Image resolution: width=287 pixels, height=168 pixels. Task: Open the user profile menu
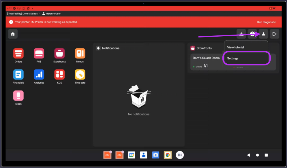click(x=263, y=34)
